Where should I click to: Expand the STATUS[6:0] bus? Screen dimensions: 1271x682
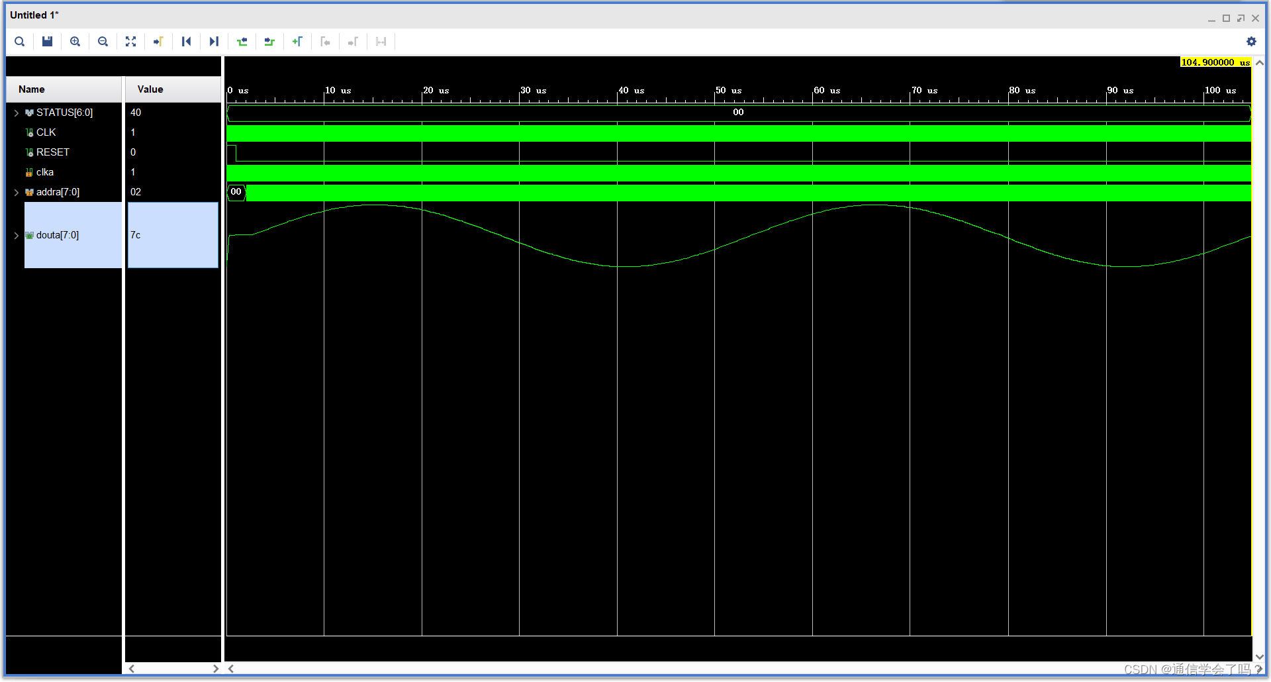click(17, 113)
